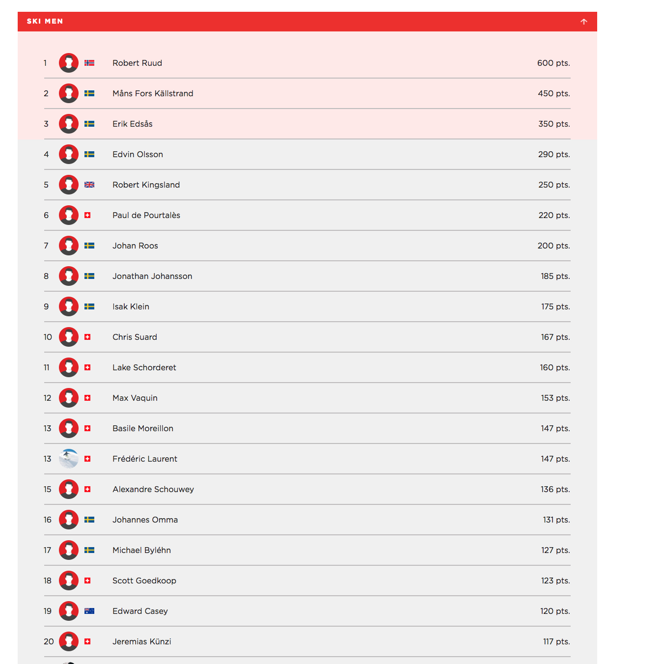The image size is (662, 664).
Task: Click the UK flag beside Robert Kingsland
Action: click(89, 185)
